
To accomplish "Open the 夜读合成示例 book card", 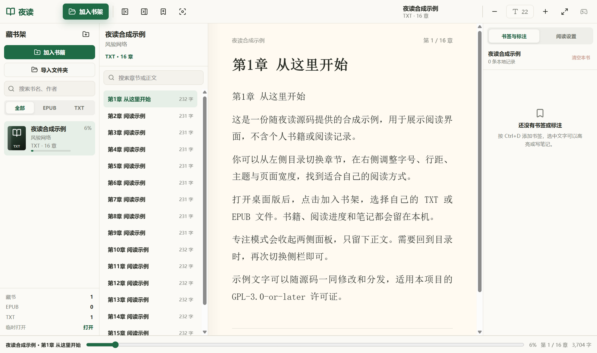I will pos(49,138).
